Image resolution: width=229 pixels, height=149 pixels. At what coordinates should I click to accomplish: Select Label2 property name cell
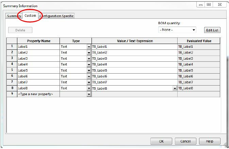point(38,53)
